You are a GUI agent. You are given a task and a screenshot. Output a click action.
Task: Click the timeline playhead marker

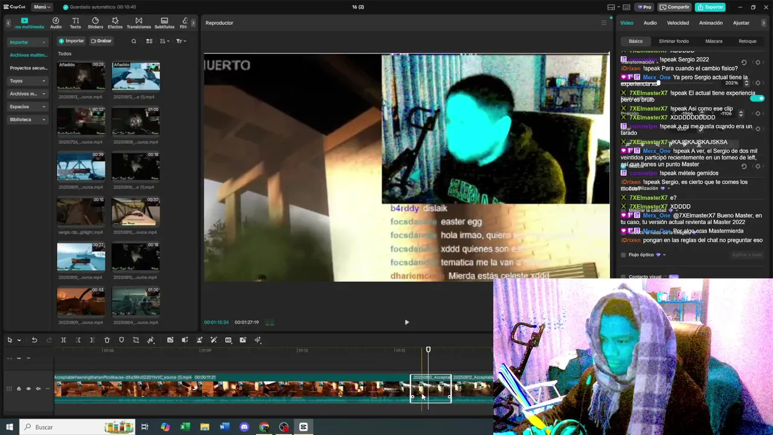(428, 350)
